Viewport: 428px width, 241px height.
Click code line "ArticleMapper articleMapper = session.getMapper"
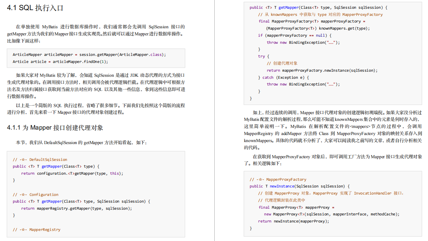pos(90,55)
